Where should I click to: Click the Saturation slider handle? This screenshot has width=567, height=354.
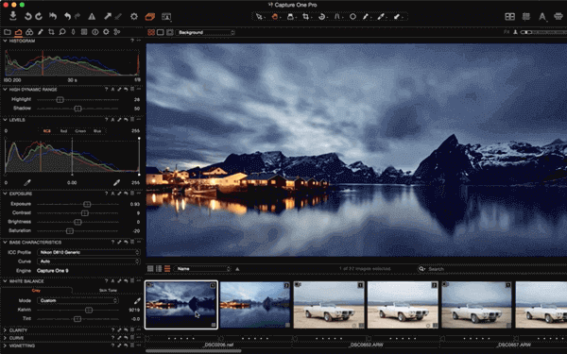click(69, 231)
